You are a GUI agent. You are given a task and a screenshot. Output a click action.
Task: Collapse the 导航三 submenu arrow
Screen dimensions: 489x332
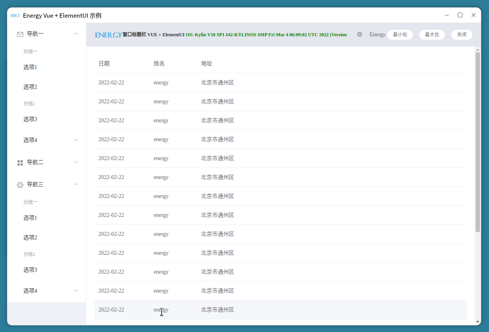(76, 185)
